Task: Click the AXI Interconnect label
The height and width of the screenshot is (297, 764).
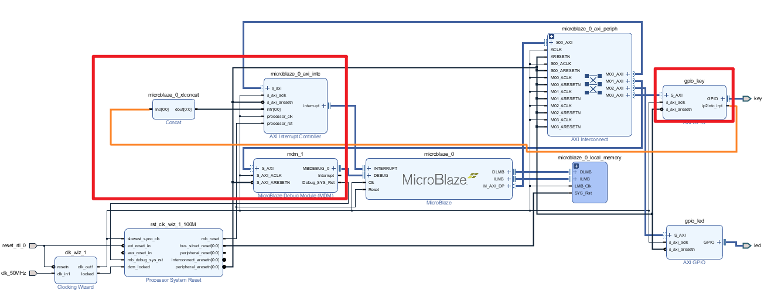Action: pos(589,139)
